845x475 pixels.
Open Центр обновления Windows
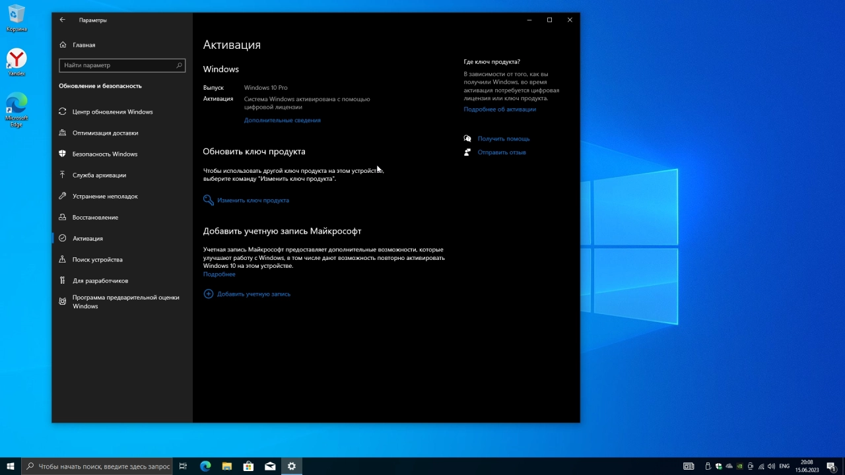coord(112,111)
